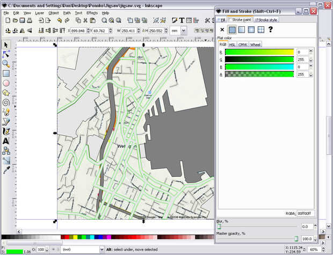The width and height of the screenshot is (333, 255).
Task: Click the green G channel slider
Action: [x=259, y=59]
